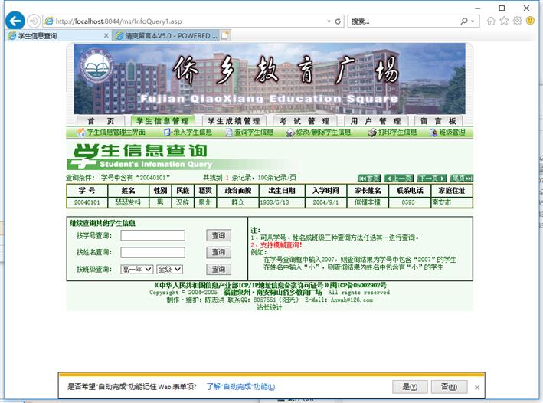The height and width of the screenshot is (403, 543).
Task: Click the browser back arrow button
Action: pyautogui.click(x=15, y=21)
